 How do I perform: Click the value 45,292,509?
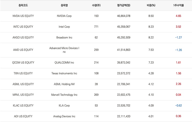(x=124, y=37)
